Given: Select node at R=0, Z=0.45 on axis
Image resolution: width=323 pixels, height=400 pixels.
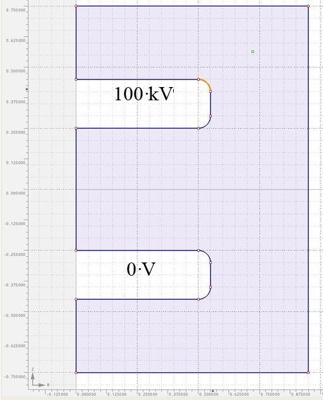Looking at the screenshot, I should [x=76, y=79].
